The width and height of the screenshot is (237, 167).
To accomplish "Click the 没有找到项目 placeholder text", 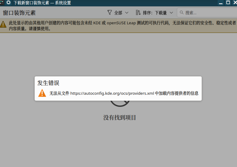I will (119, 118).
